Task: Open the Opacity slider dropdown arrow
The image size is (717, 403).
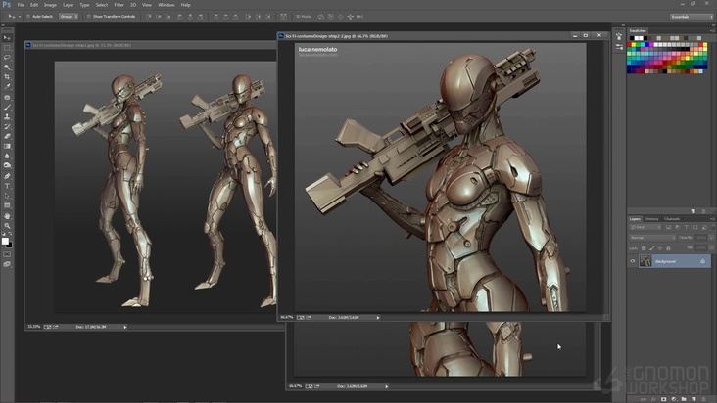Action: [x=711, y=238]
